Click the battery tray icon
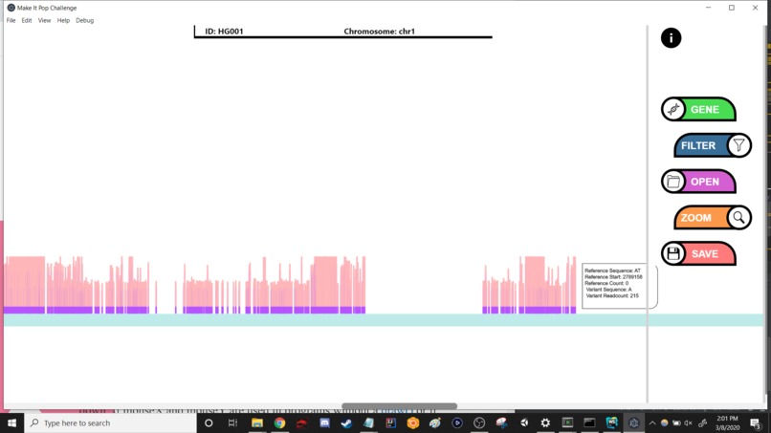The width and height of the screenshot is (771, 433). pos(676,422)
